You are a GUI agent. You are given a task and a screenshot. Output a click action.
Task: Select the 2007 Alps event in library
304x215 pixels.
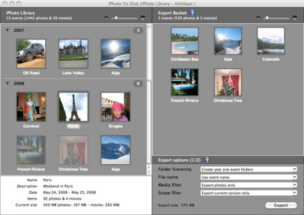pyautogui.click(x=116, y=54)
